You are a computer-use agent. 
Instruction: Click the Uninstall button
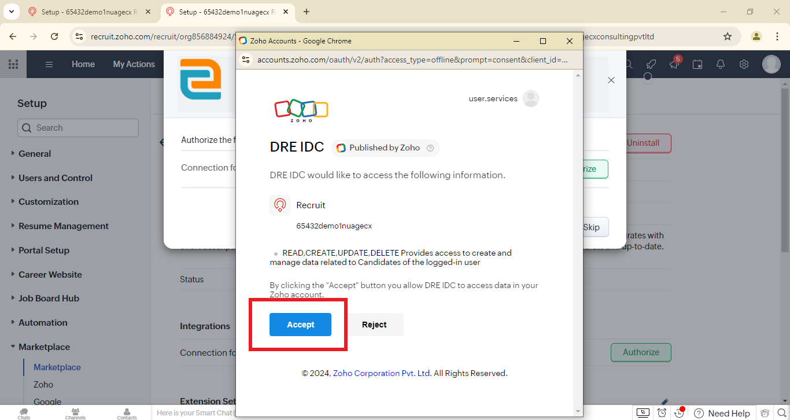(x=648, y=143)
